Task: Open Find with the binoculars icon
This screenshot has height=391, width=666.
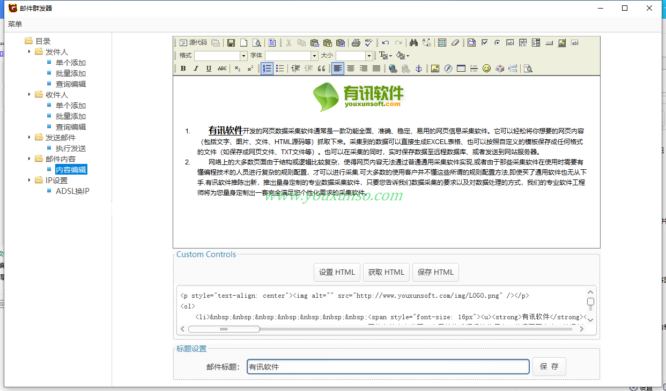Action: pos(413,43)
